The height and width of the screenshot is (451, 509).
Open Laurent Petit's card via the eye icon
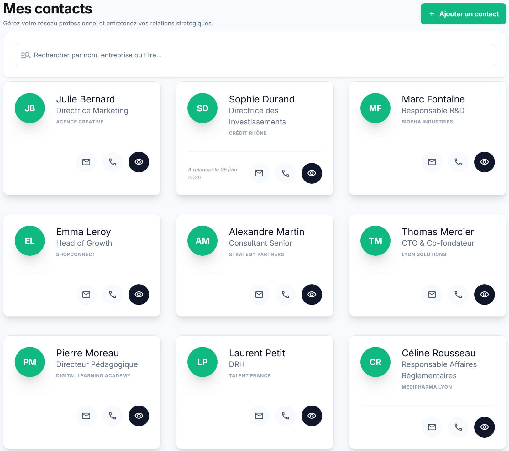coord(312,416)
